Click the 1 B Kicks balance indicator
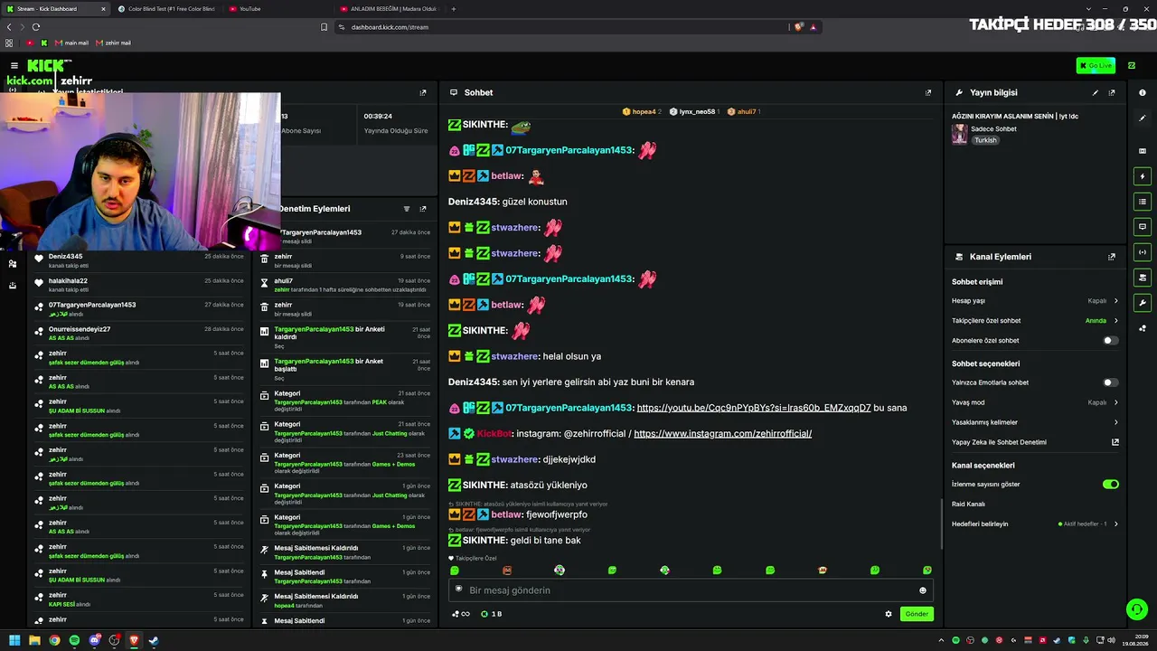Viewport: 1157px width, 651px height. tap(491, 614)
